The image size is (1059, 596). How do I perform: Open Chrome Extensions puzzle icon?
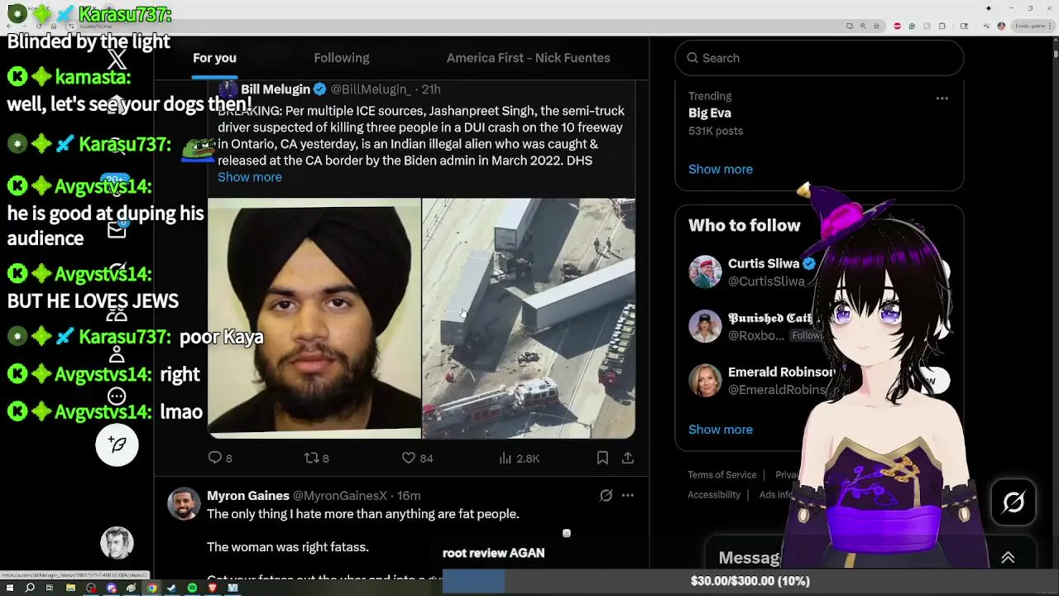click(942, 26)
